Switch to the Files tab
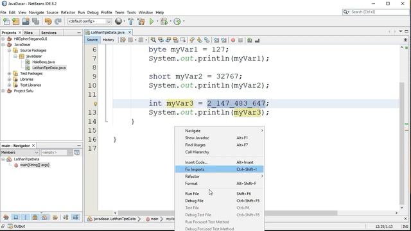This screenshot has width=411, height=231. [x=28, y=33]
